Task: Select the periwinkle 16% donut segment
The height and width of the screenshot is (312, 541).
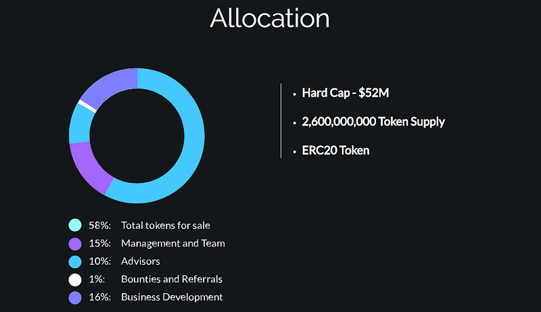Action: 110,84
